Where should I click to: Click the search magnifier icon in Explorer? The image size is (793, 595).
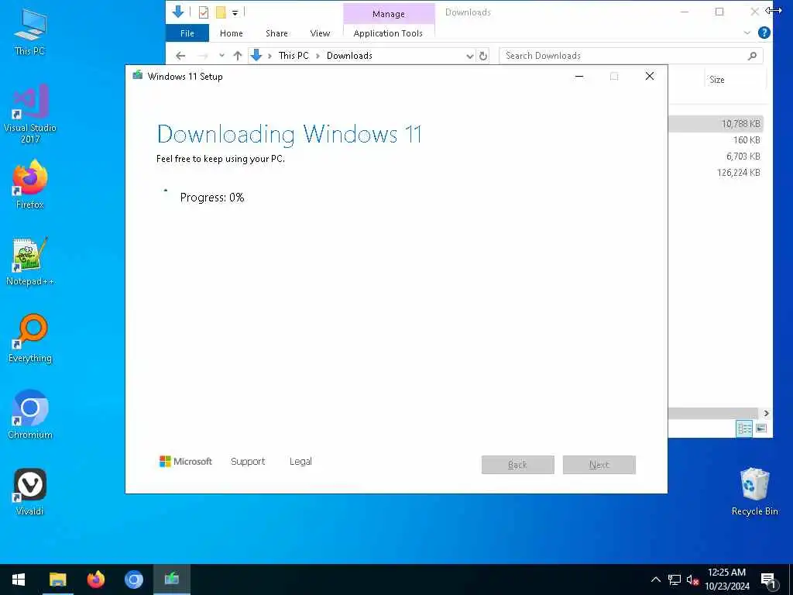tap(753, 56)
